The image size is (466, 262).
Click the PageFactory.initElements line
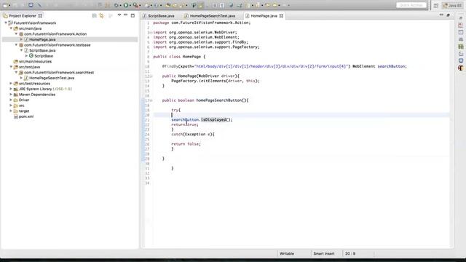click(216, 81)
